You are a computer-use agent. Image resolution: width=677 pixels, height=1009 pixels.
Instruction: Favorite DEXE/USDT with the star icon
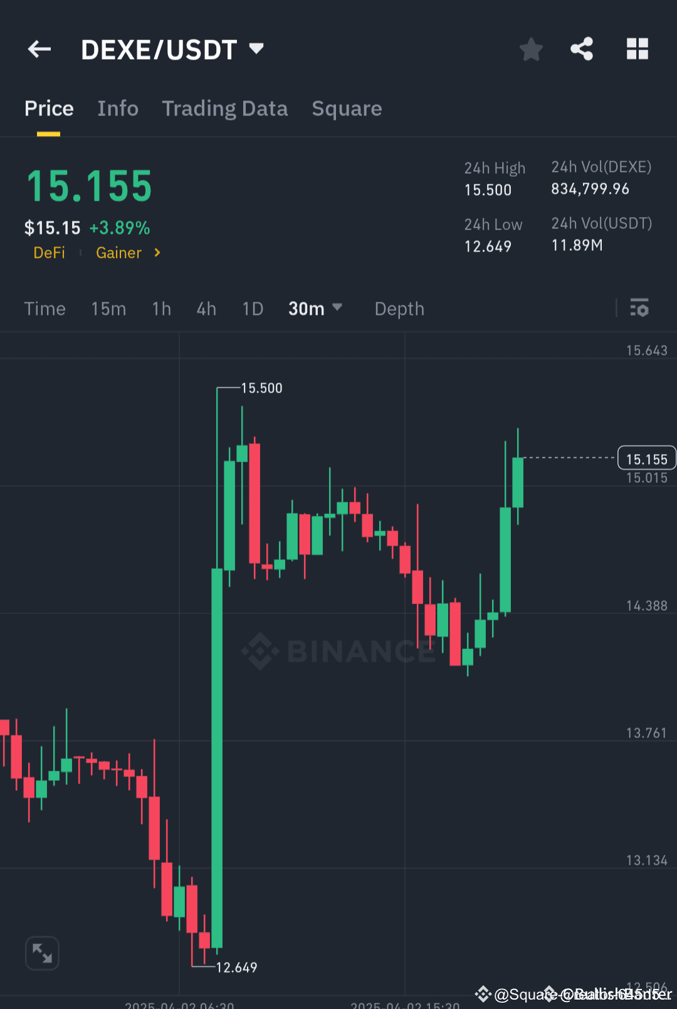coord(531,49)
